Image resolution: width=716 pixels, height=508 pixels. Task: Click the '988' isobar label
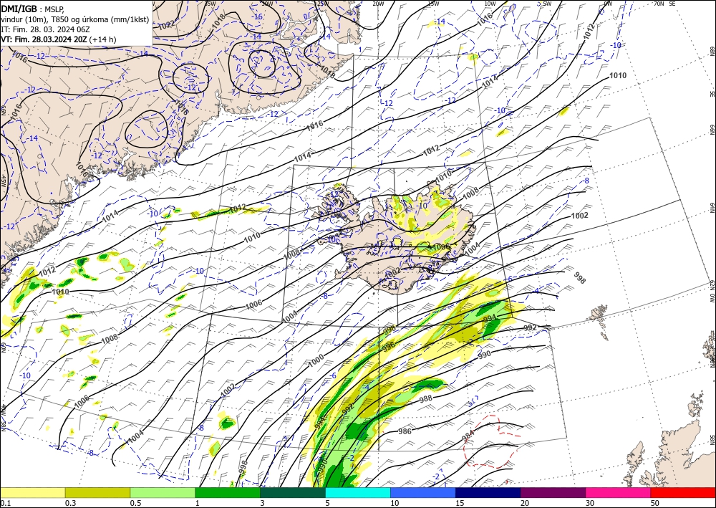(425, 398)
